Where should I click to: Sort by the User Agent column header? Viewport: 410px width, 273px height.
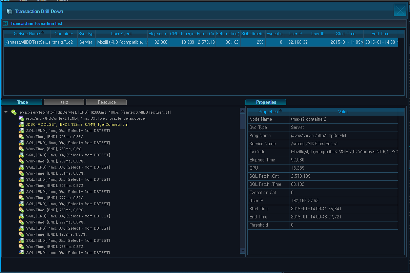click(121, 34)
